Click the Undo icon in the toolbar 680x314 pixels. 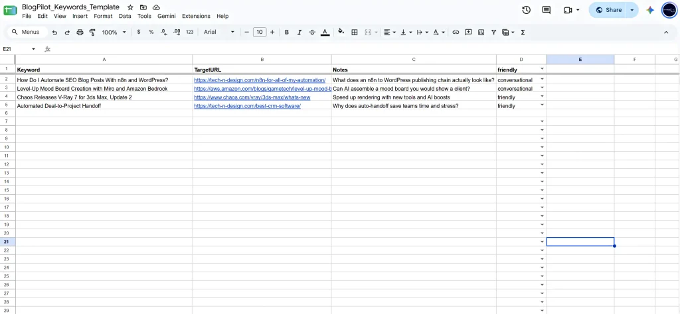(x=54, y=32)
